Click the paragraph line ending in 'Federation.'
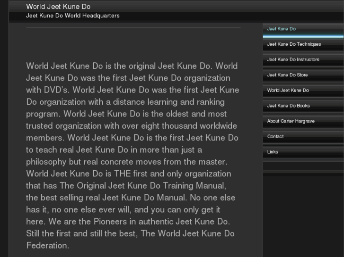The image size is (344, 257). [48, 245]
